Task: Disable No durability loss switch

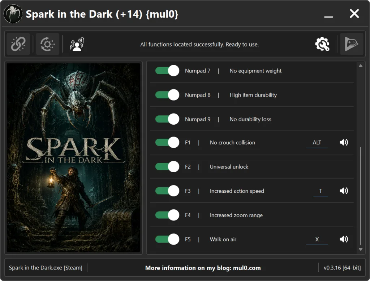Action: tap(167, 119)
